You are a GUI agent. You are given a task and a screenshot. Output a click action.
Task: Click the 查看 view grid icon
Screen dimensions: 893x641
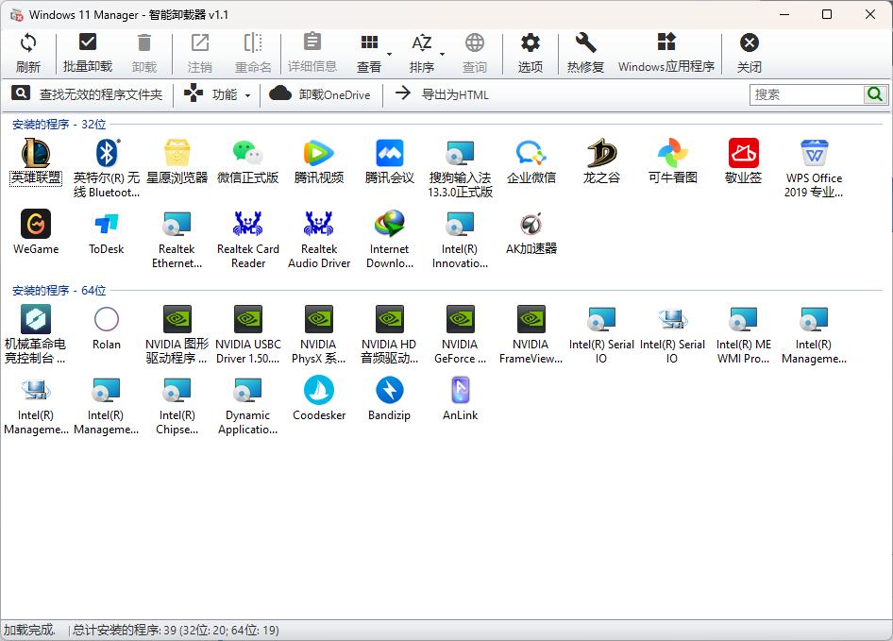point(369,42)
